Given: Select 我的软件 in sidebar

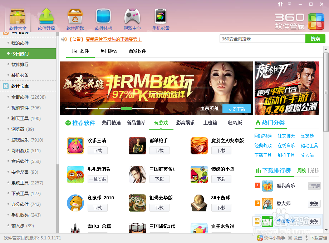Looking at the screenshot, I should pyautogui.click(x=20, y=43).
